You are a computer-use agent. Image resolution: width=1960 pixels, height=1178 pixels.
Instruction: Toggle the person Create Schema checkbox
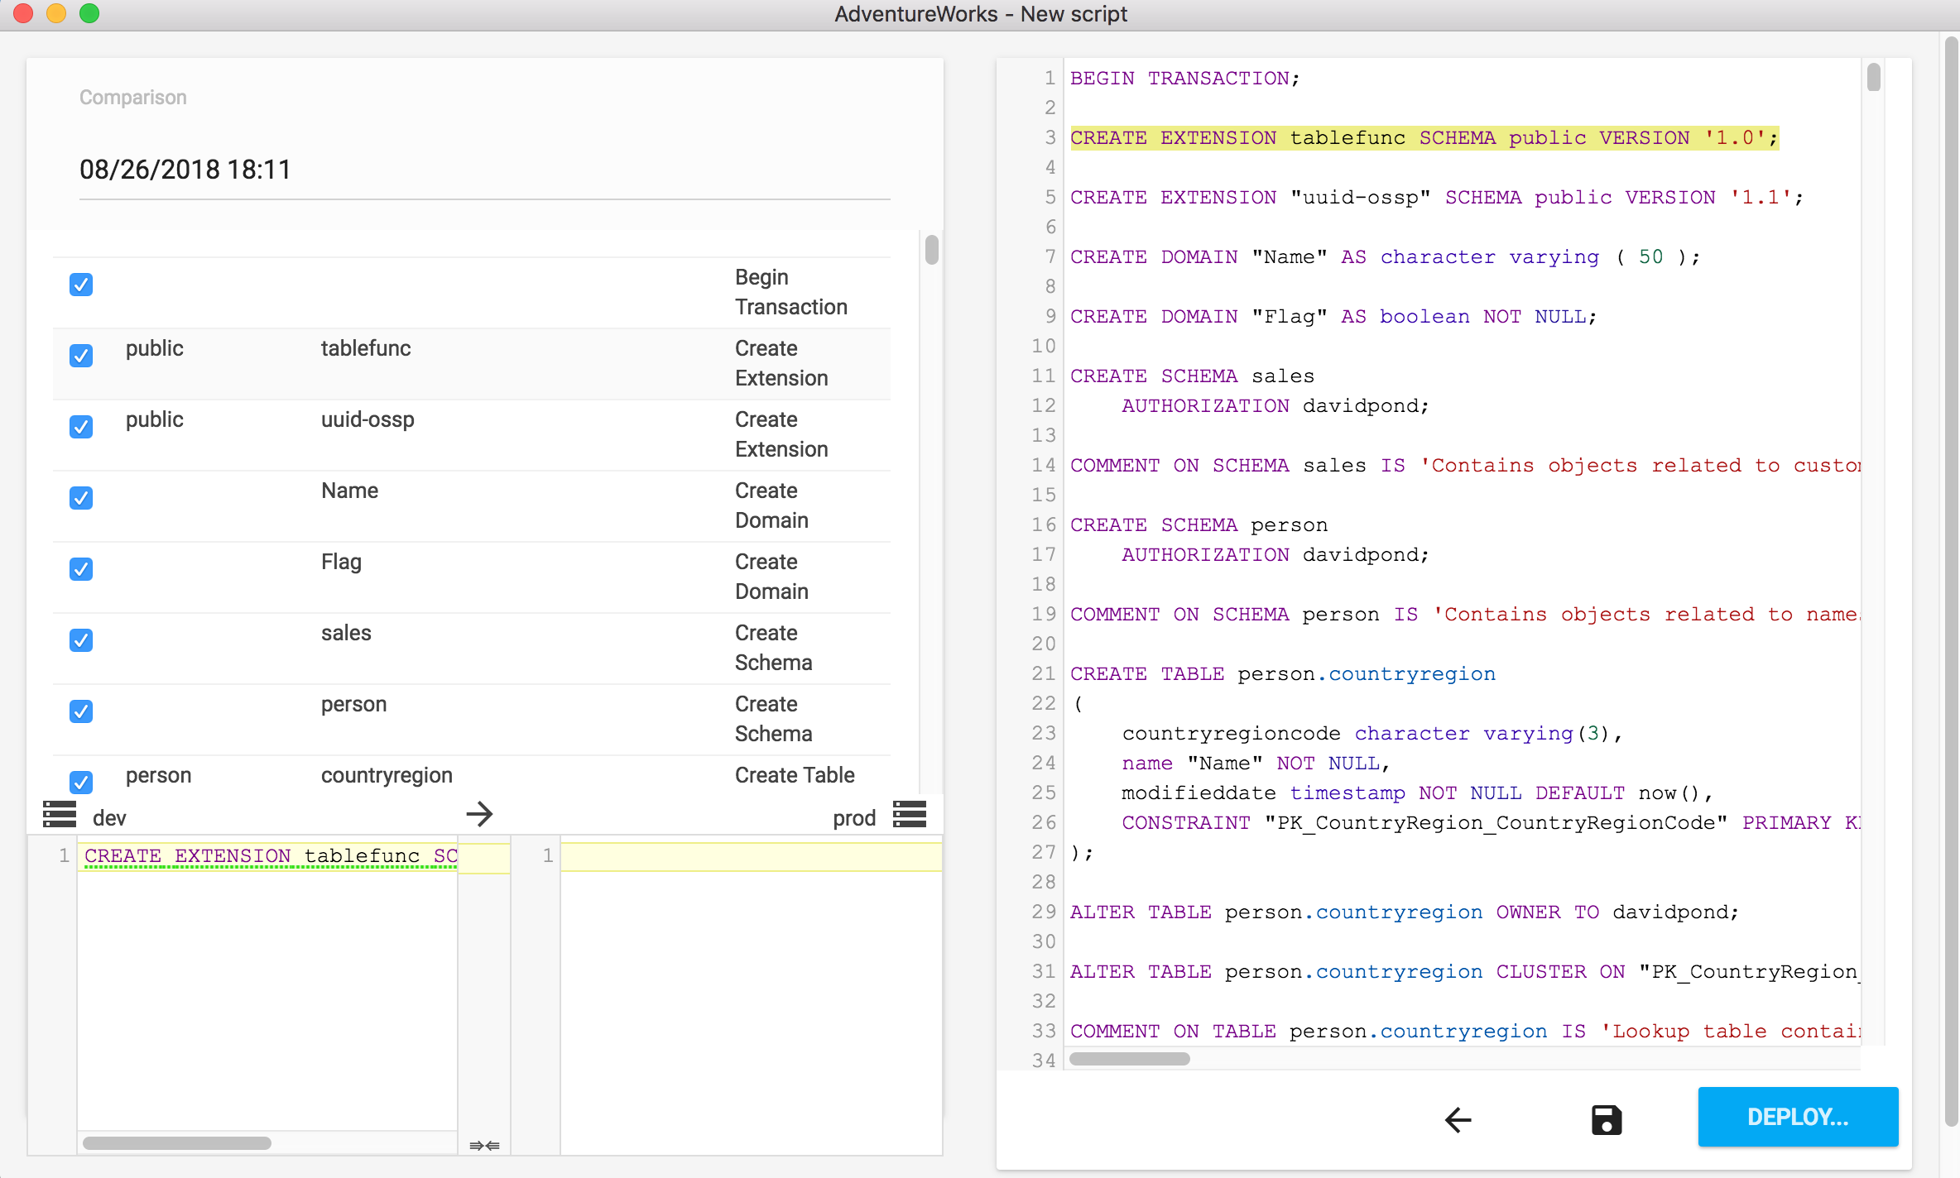pos(81,711)
